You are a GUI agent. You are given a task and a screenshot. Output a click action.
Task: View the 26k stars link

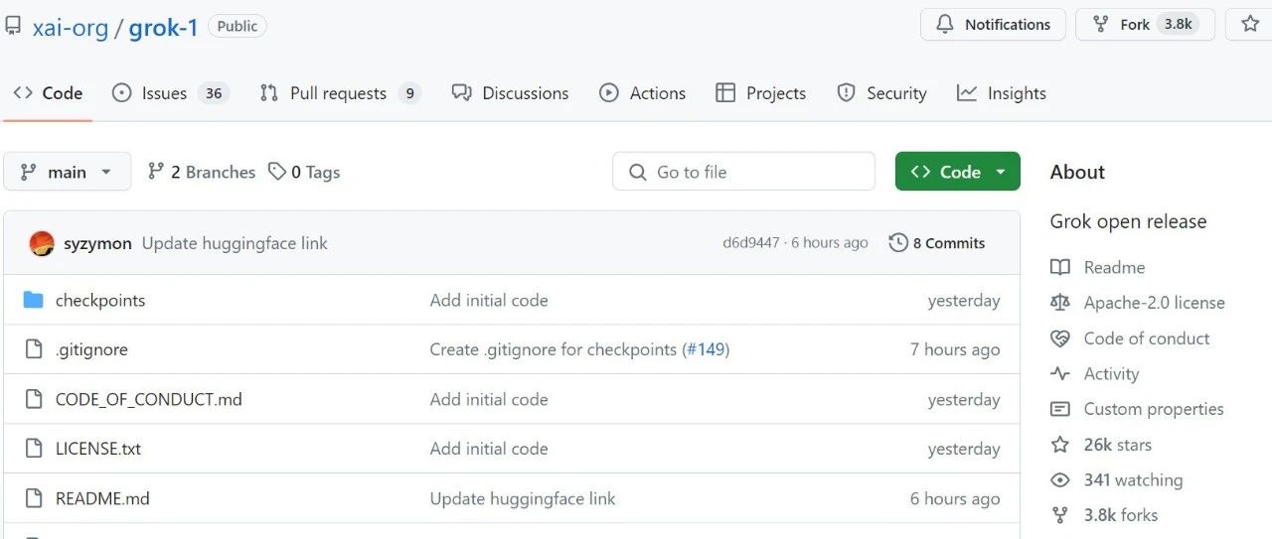(x=1101, y=445)
